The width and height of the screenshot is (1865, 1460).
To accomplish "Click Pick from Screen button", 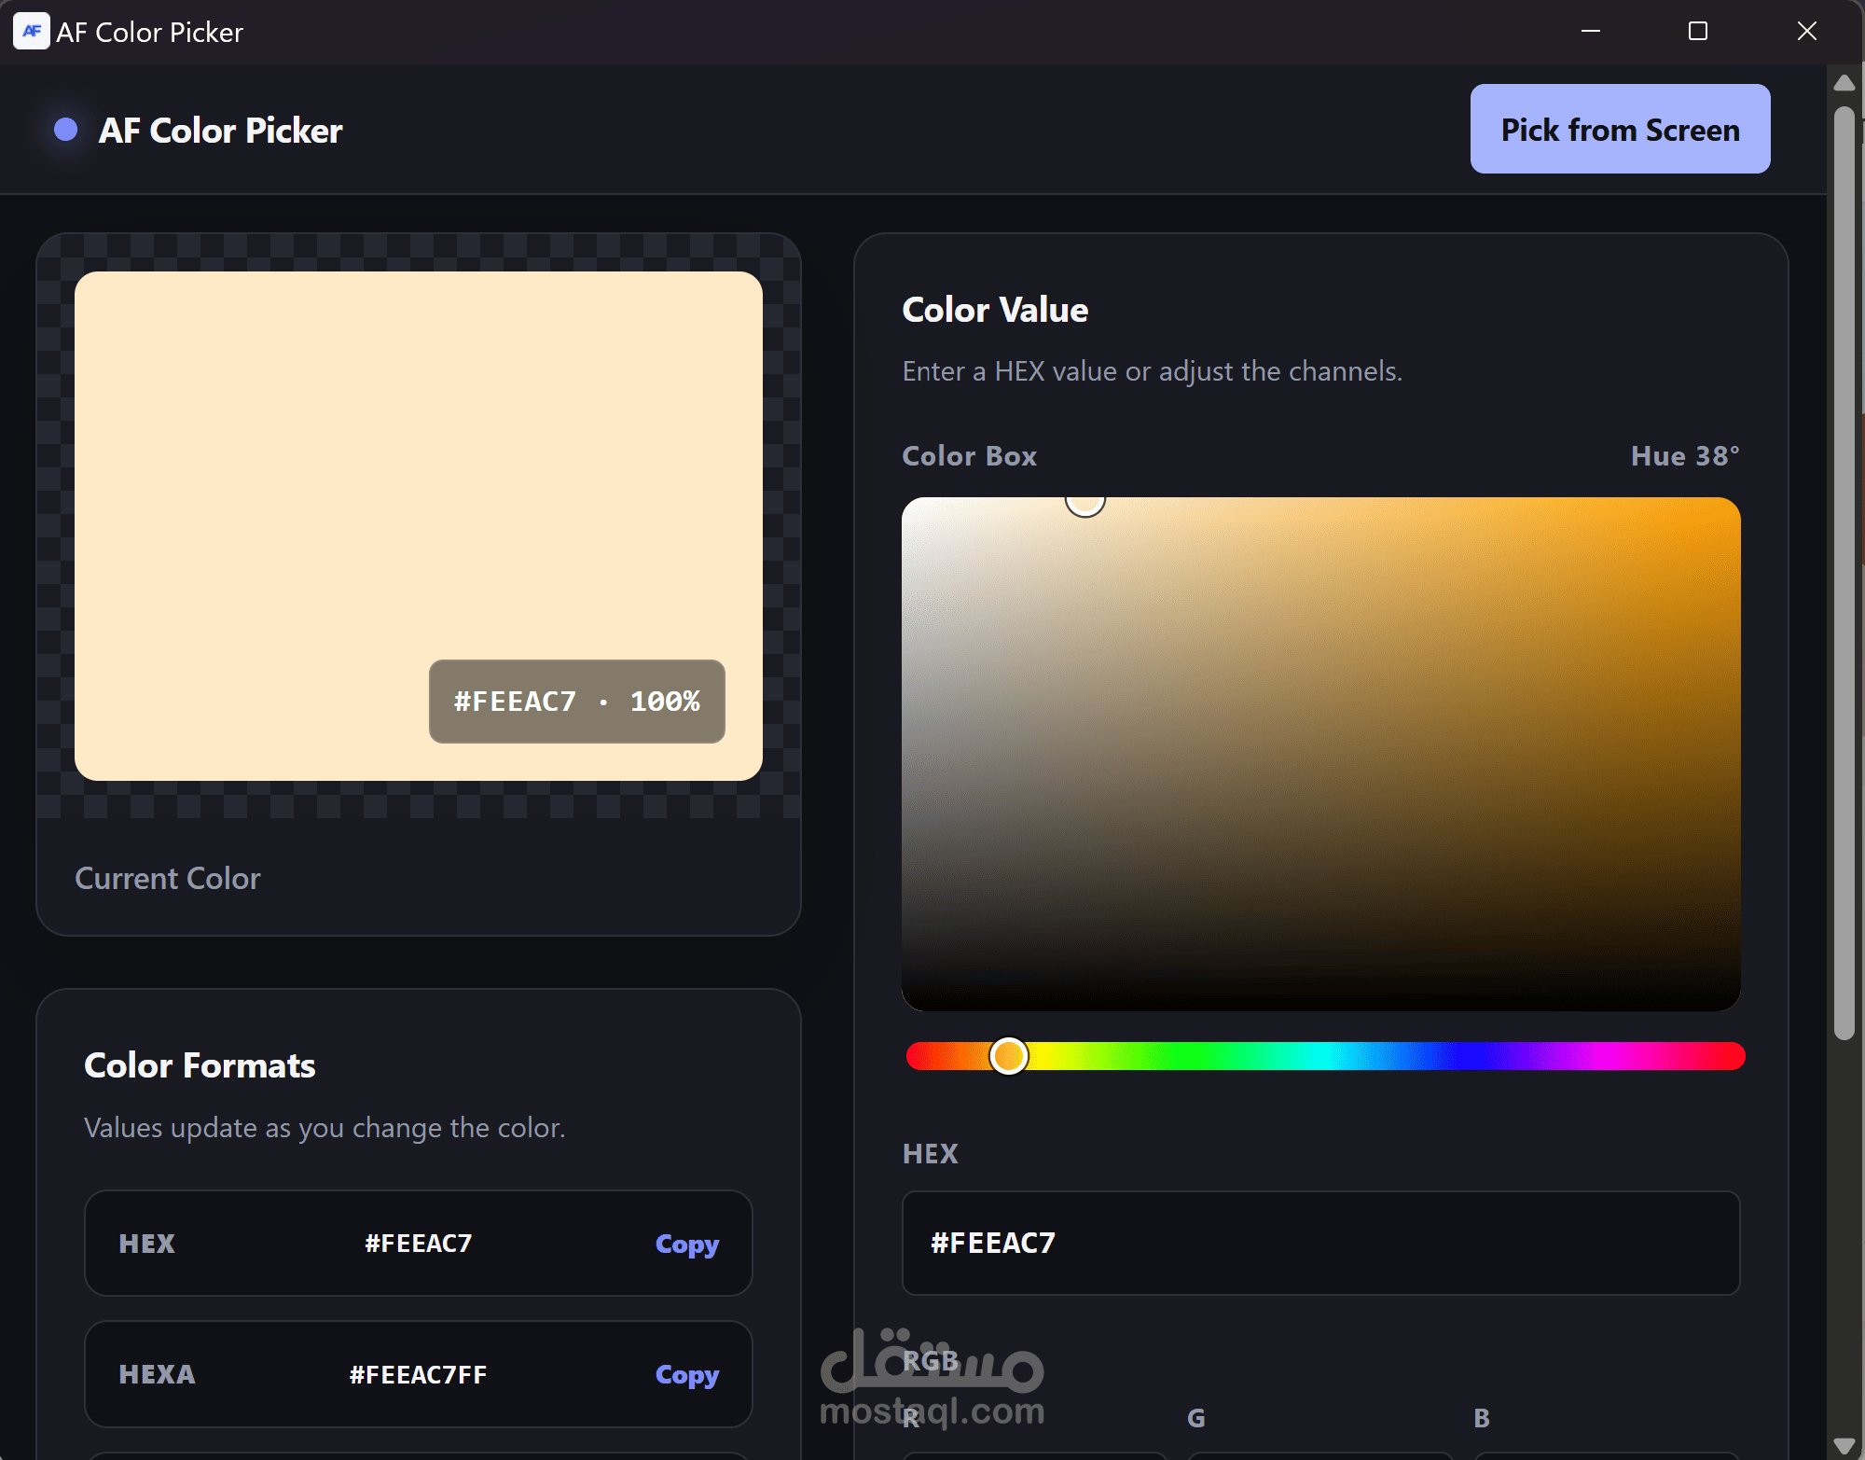I will pyautogui.click(x=1620, y=130).
